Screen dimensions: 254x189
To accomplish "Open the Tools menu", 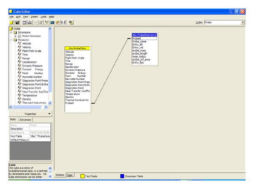I will 43,17.
